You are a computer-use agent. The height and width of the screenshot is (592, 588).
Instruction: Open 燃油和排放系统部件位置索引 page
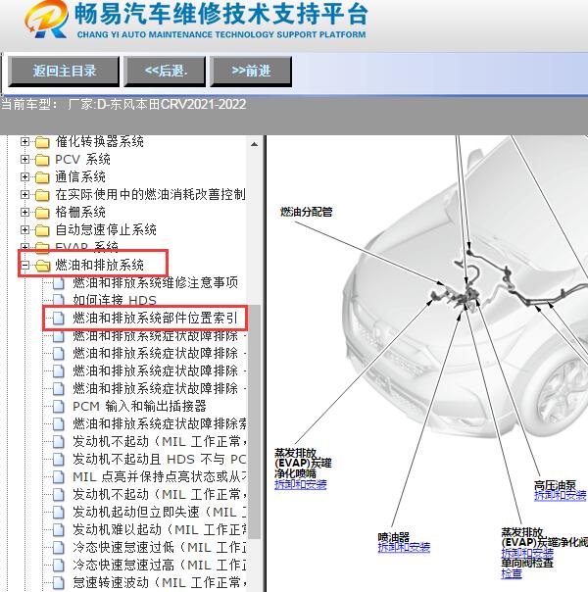(x=155, y=319)
